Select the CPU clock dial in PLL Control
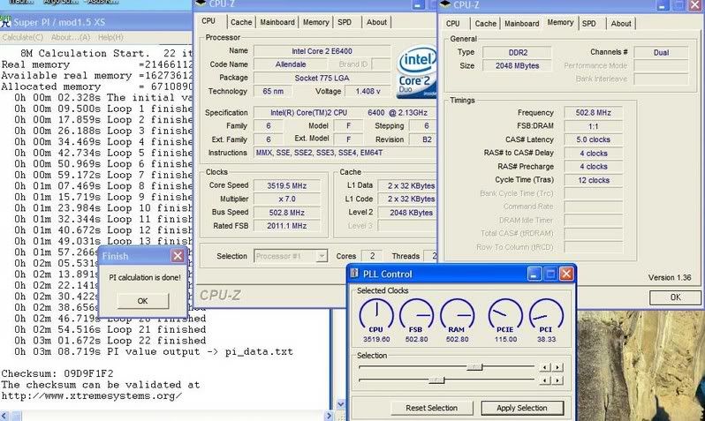The height and width of the screenshot is (421, 705). pos(376,316)
